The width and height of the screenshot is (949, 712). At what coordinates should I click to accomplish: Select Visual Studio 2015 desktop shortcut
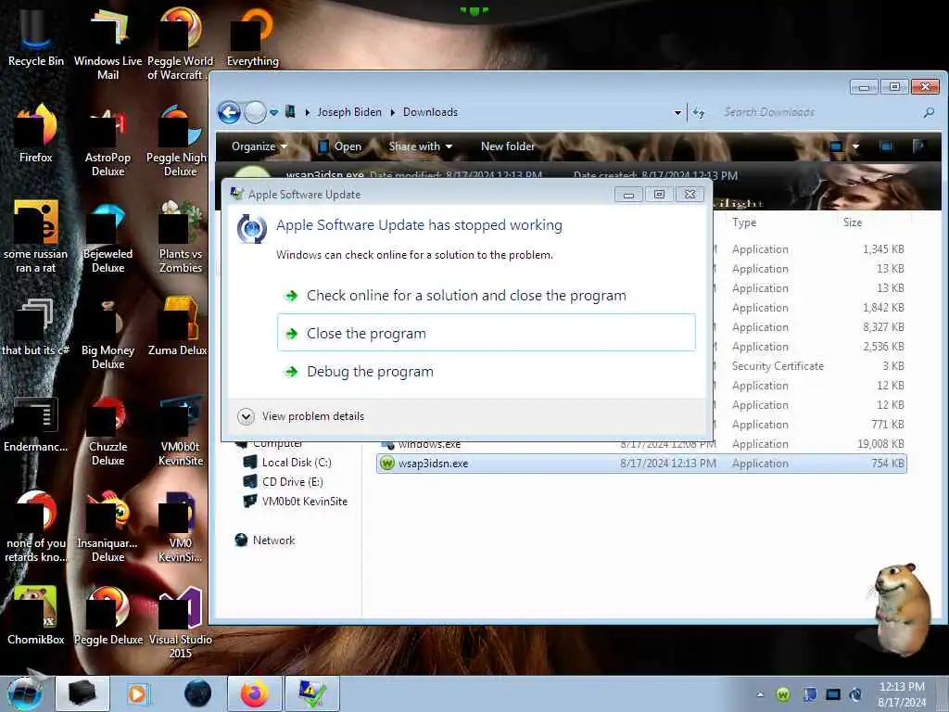click(181, 622)
